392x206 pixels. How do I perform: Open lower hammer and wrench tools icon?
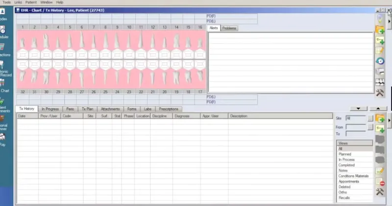pos(380,192)
